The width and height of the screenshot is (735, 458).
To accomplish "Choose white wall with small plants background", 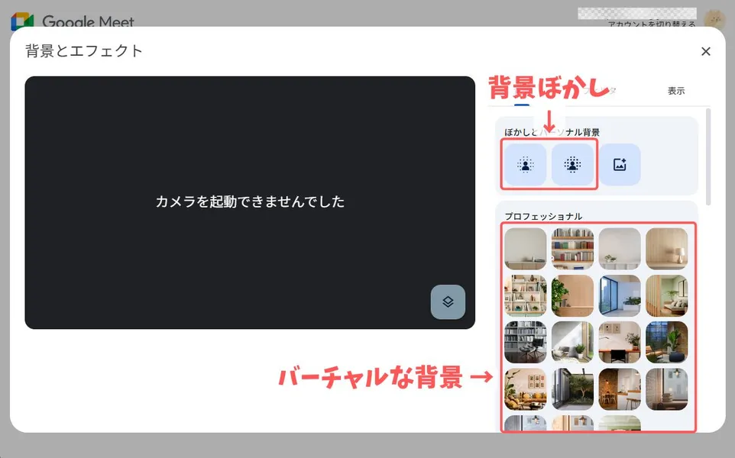I will click(620, 249).
